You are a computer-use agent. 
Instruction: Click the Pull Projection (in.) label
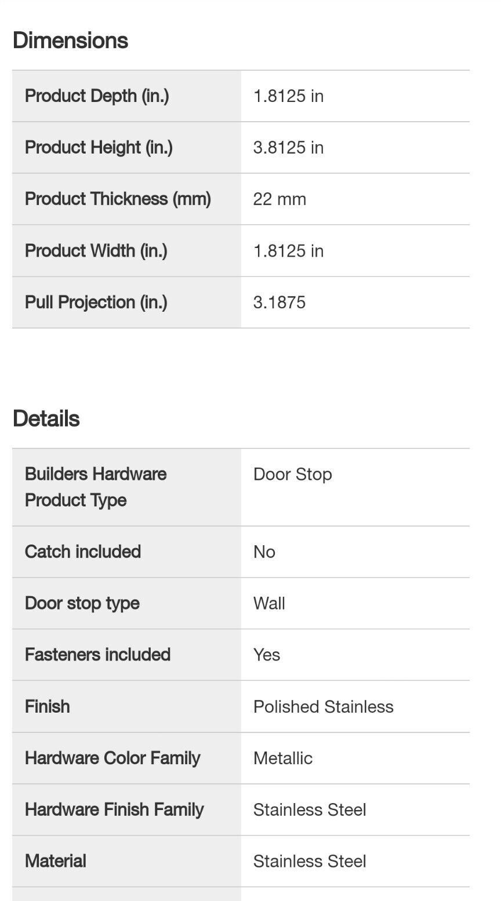pos(96,302)
